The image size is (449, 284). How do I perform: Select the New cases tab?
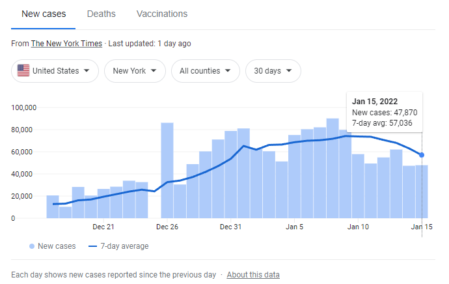[44, 14]
